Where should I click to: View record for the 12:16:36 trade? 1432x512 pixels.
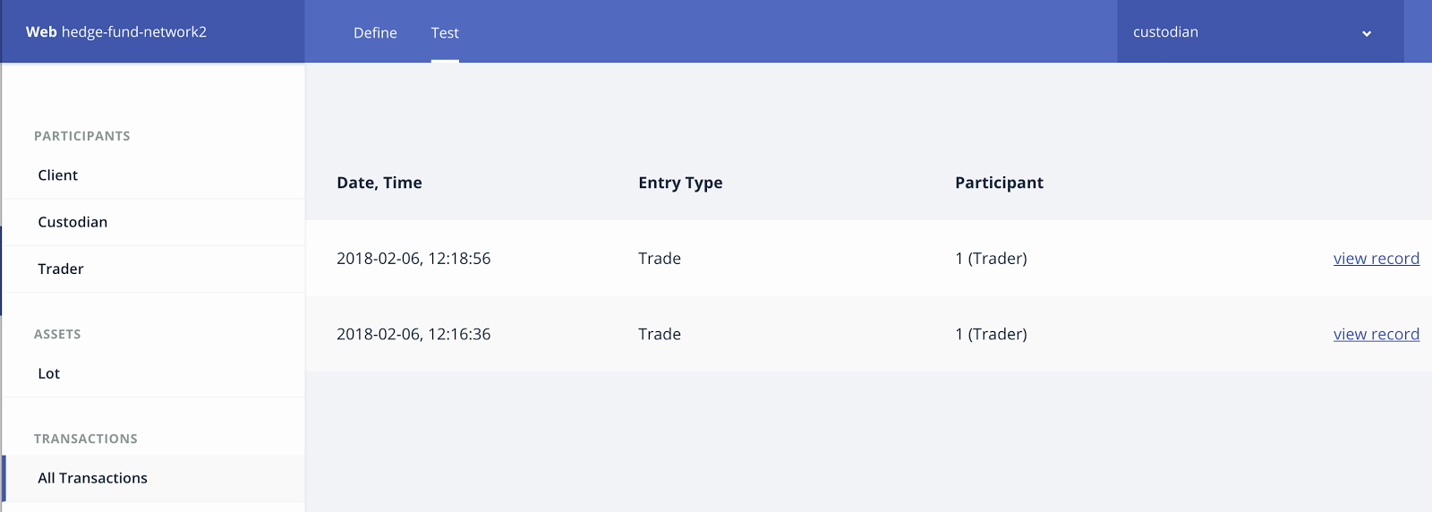[x=1376, y=334]
